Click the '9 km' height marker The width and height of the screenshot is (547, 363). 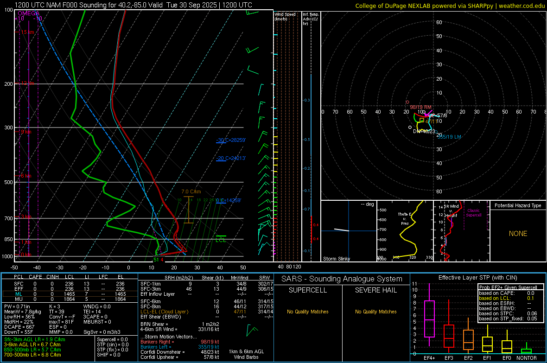26,132
